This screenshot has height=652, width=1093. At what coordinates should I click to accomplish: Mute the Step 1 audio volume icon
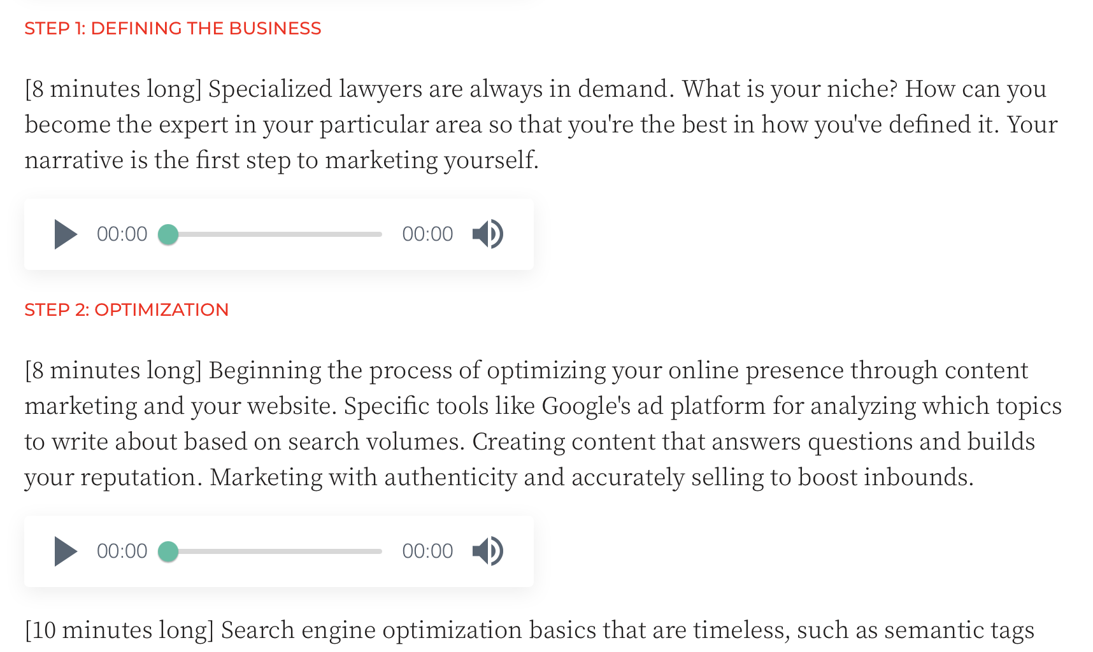click(x=488, y=234)
